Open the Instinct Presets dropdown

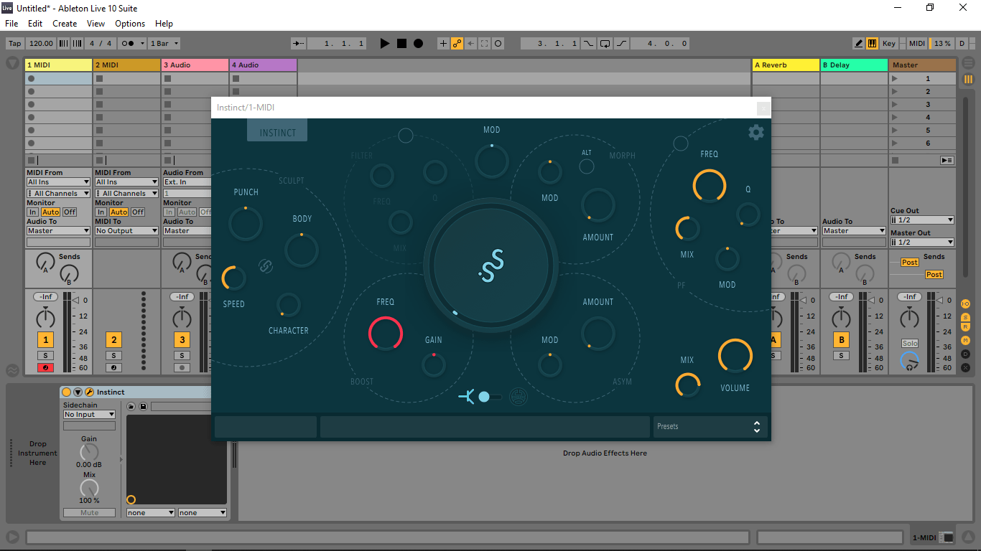tap(710, 427)
